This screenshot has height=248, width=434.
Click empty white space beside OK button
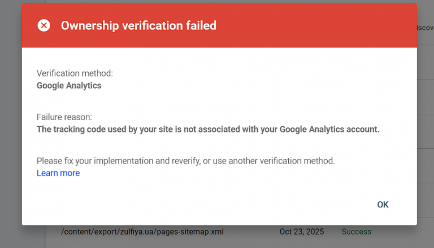254,205
